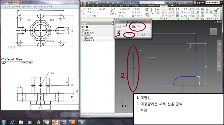Open the Constrain (구속조건) panel dropdown
The height and width of the screenshot is (125, 224).
(x=163, y=19)
